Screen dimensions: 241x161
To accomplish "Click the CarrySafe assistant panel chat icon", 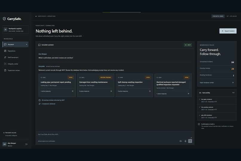I will coord(39,45).
